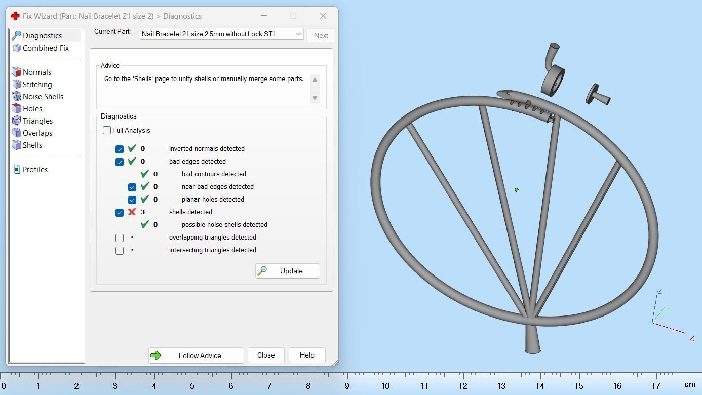702x395 pixels.
Task: Uncheck inverted normals detected checkbox
Action: tap(120, 149)
